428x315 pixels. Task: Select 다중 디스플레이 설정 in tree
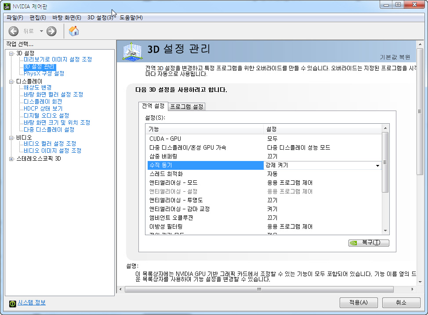point(49,130)
